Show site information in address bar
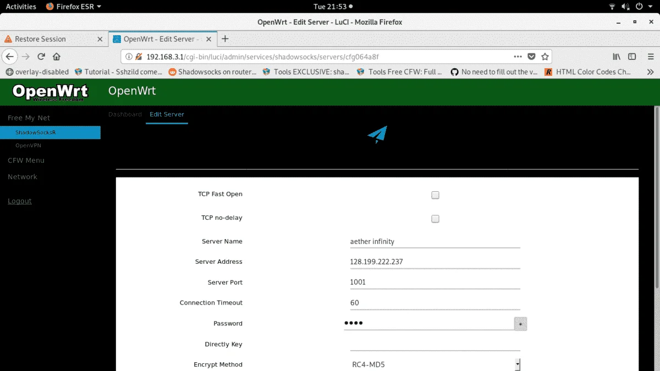The height and width of the screenshot is (371, 660). tap(129, 57)
